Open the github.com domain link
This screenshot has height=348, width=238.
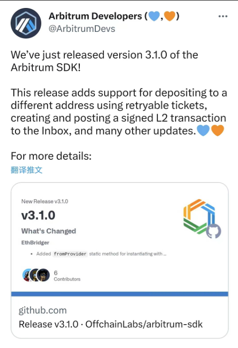click(42, 310)
